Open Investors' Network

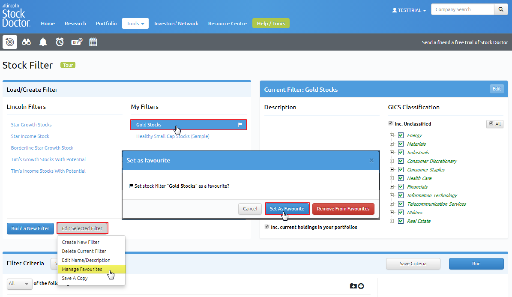pyautogui.click(x=177, y=24)
